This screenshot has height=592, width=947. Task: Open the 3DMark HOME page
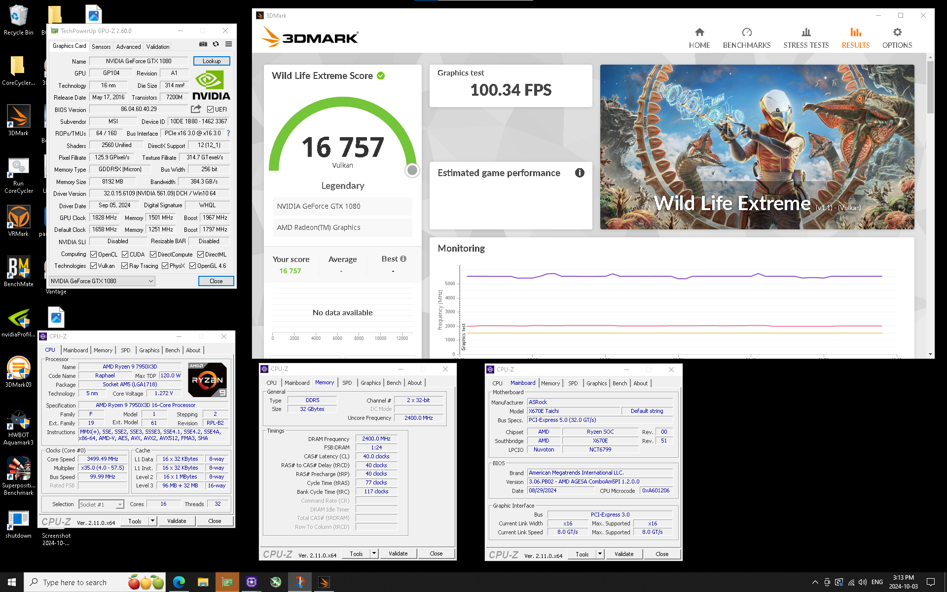(699, 38)
